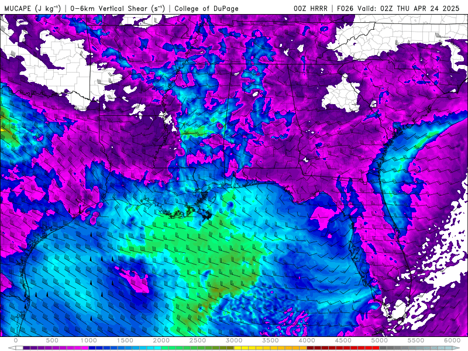The height and width of the screenshot is (351, 468).
Task: Click the 3500 label on the color scale
Action: click(x=270, y=340)
